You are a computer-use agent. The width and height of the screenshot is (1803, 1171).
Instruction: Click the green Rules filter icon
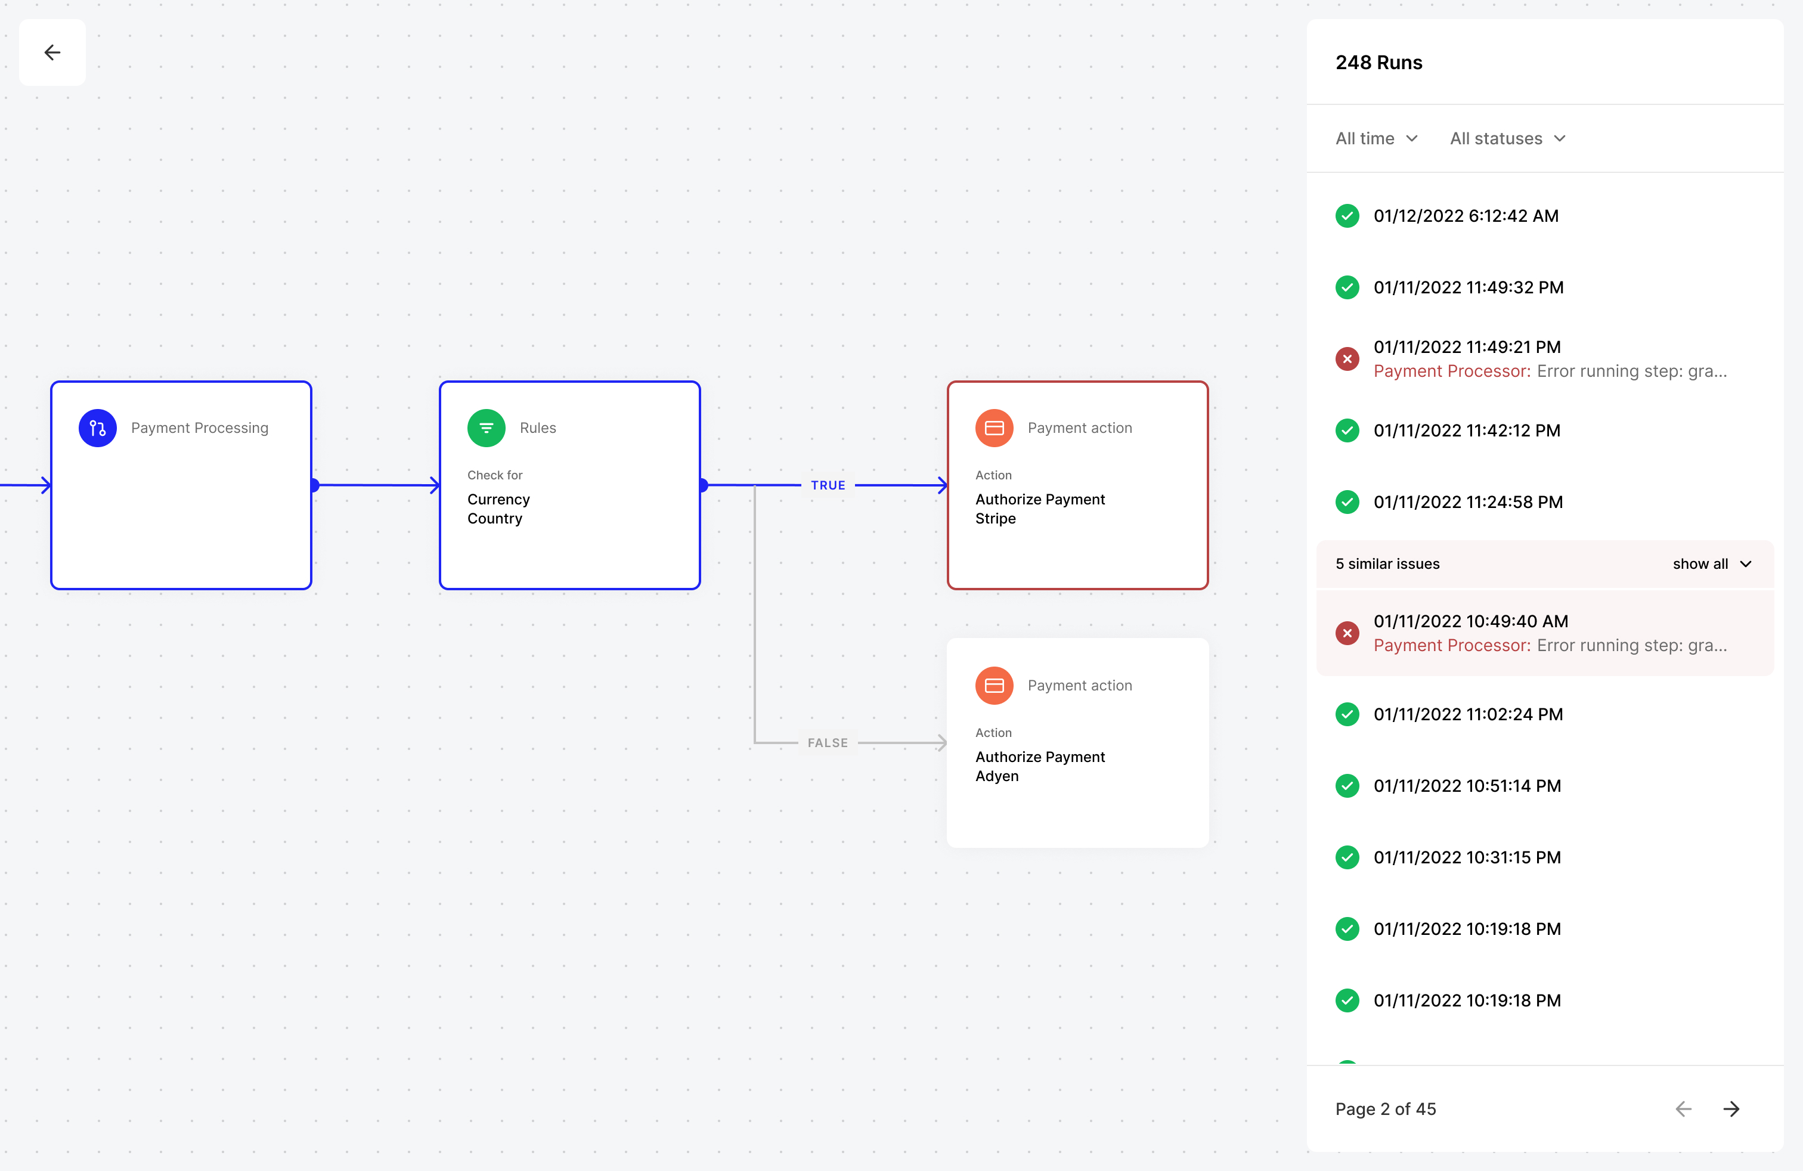[x=485, y=428]
